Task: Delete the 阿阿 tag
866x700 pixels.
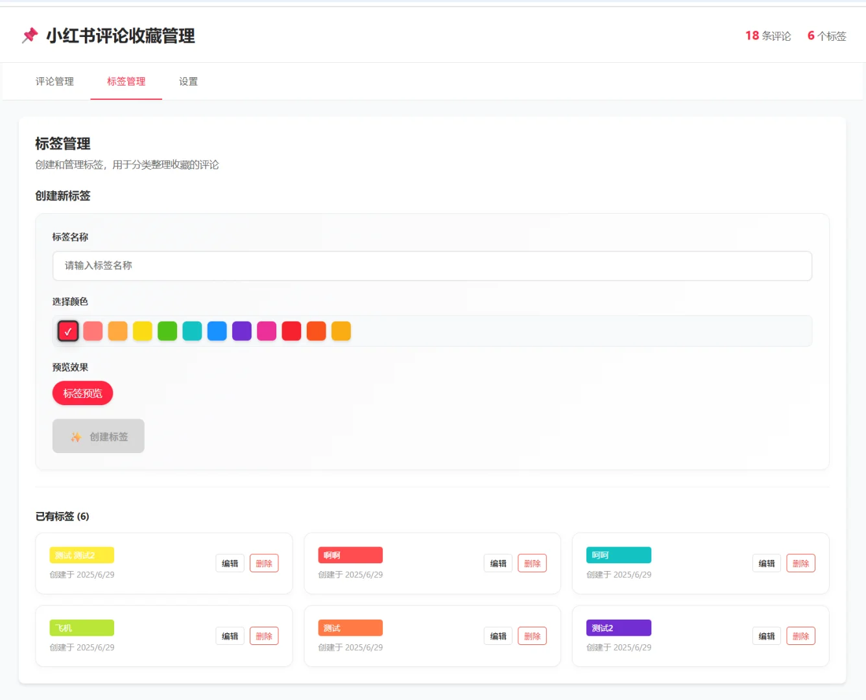Action: [x=800, y=563]
